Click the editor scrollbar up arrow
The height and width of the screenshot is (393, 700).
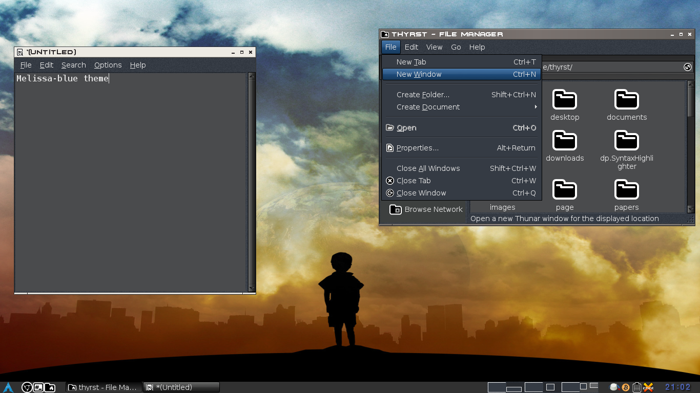(252, 76)
